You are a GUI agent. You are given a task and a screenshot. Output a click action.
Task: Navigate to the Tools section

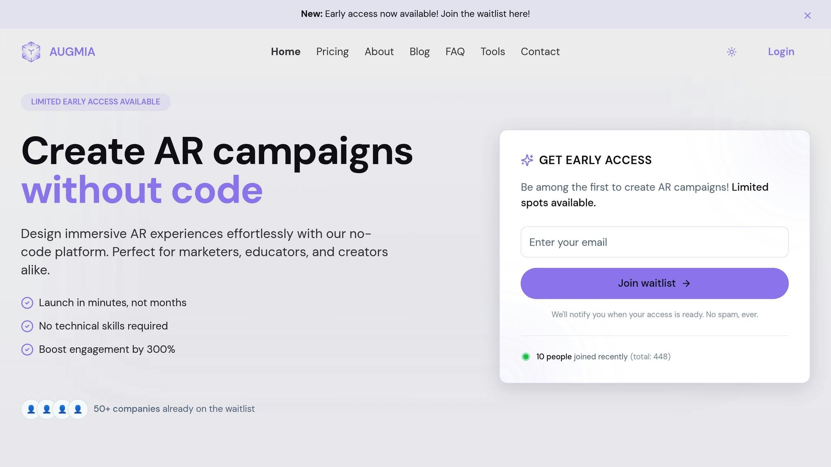(493, 52)
